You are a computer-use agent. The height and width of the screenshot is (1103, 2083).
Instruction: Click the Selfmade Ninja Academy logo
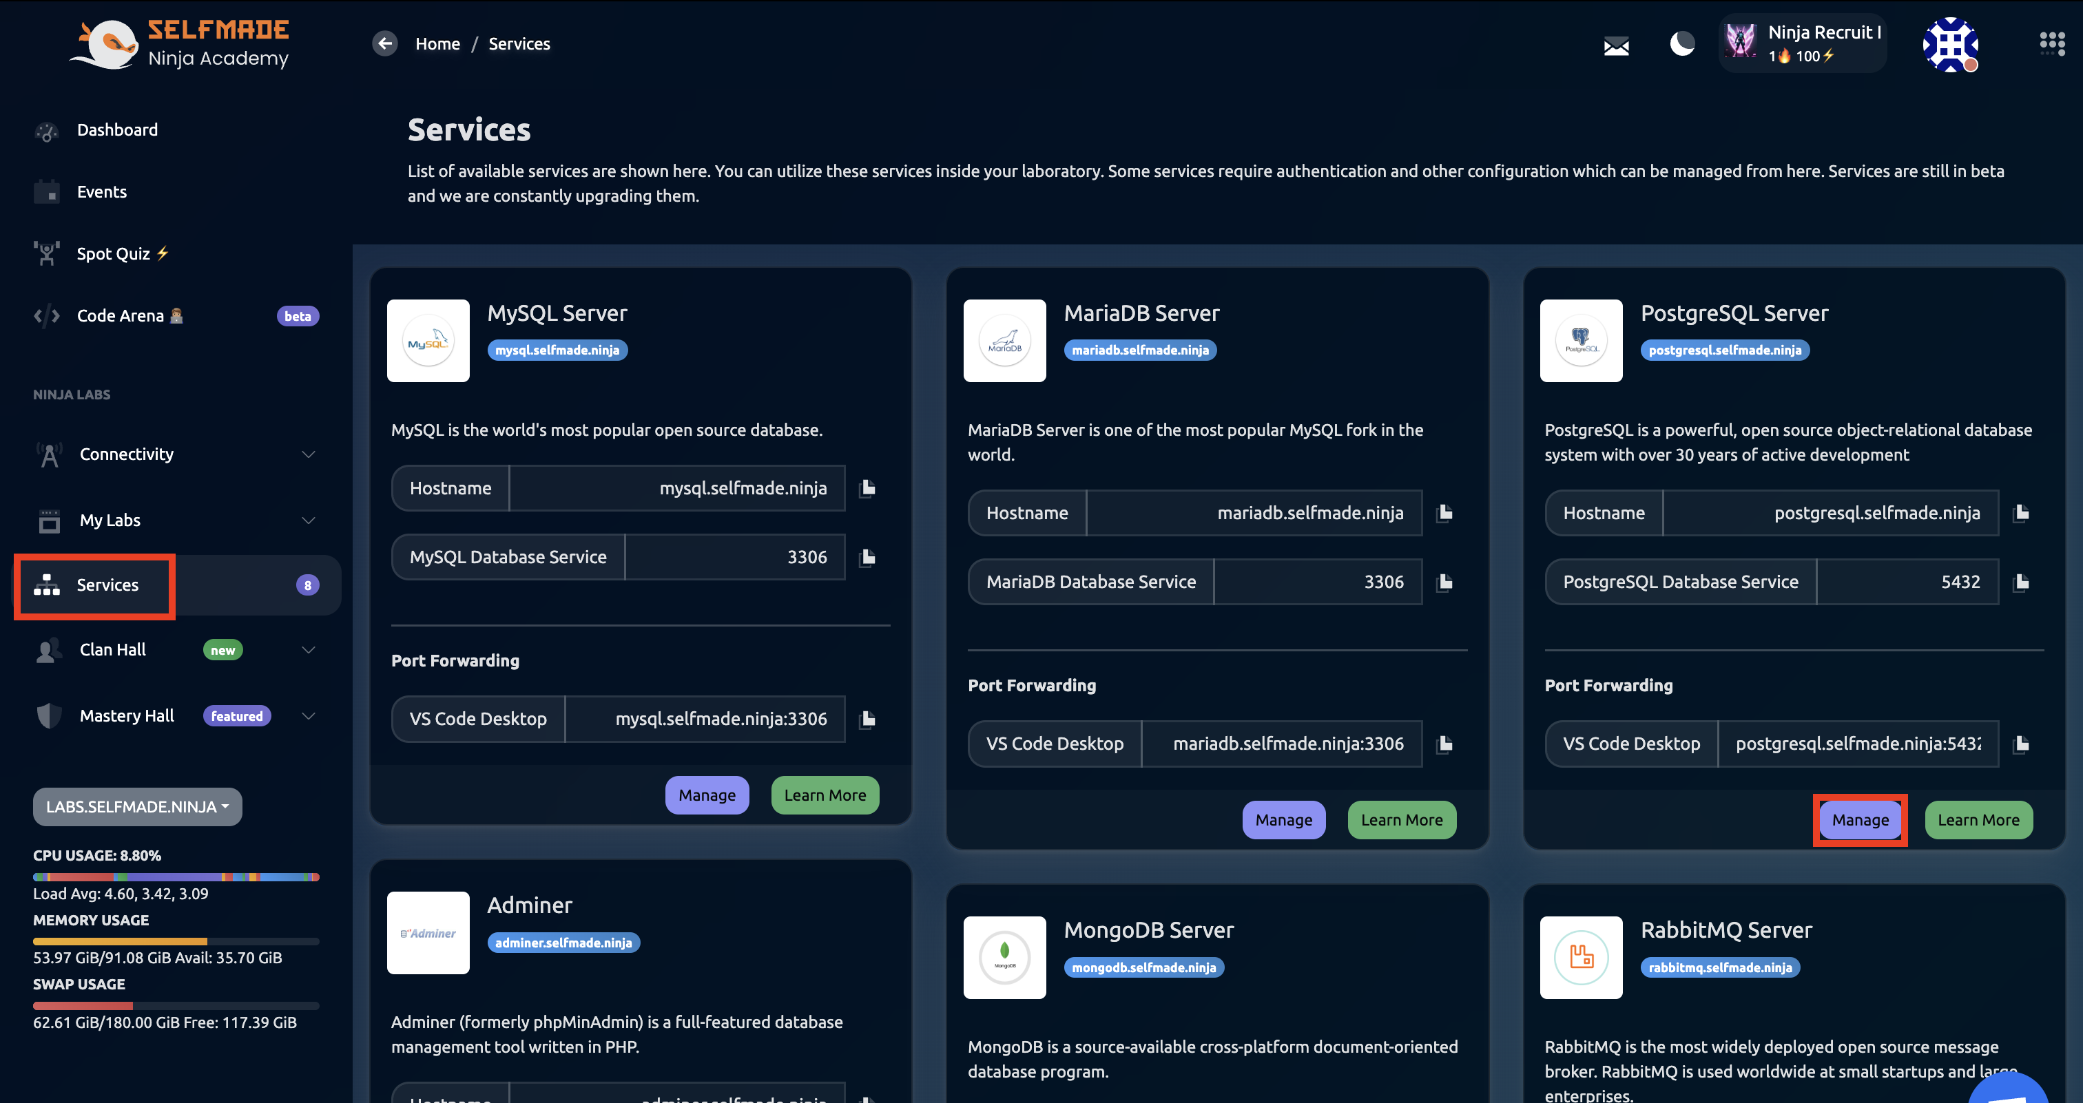(x=180, y=45)
